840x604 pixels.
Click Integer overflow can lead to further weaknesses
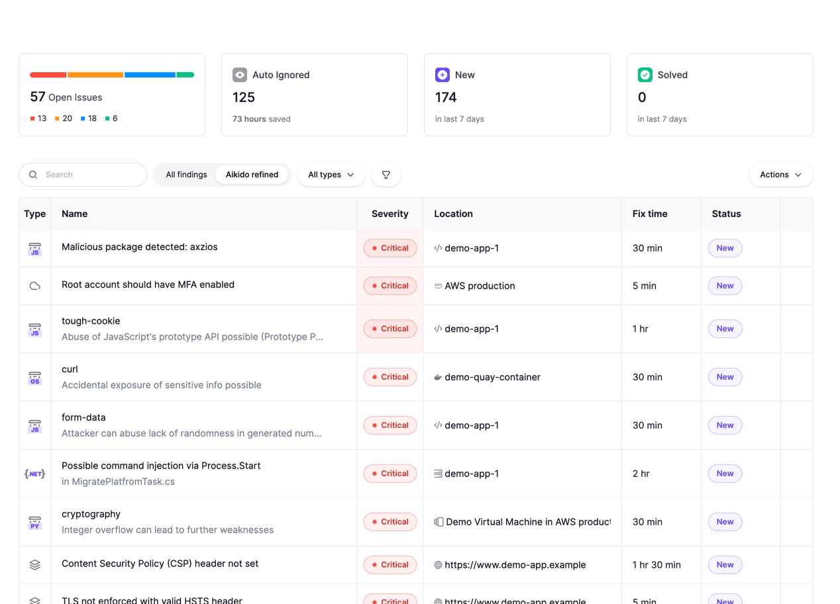(168, 530)
